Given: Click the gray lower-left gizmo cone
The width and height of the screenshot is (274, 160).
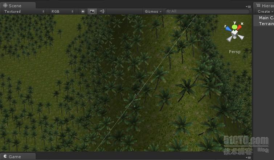Looking at the screenshot, I should coord(229,39).
